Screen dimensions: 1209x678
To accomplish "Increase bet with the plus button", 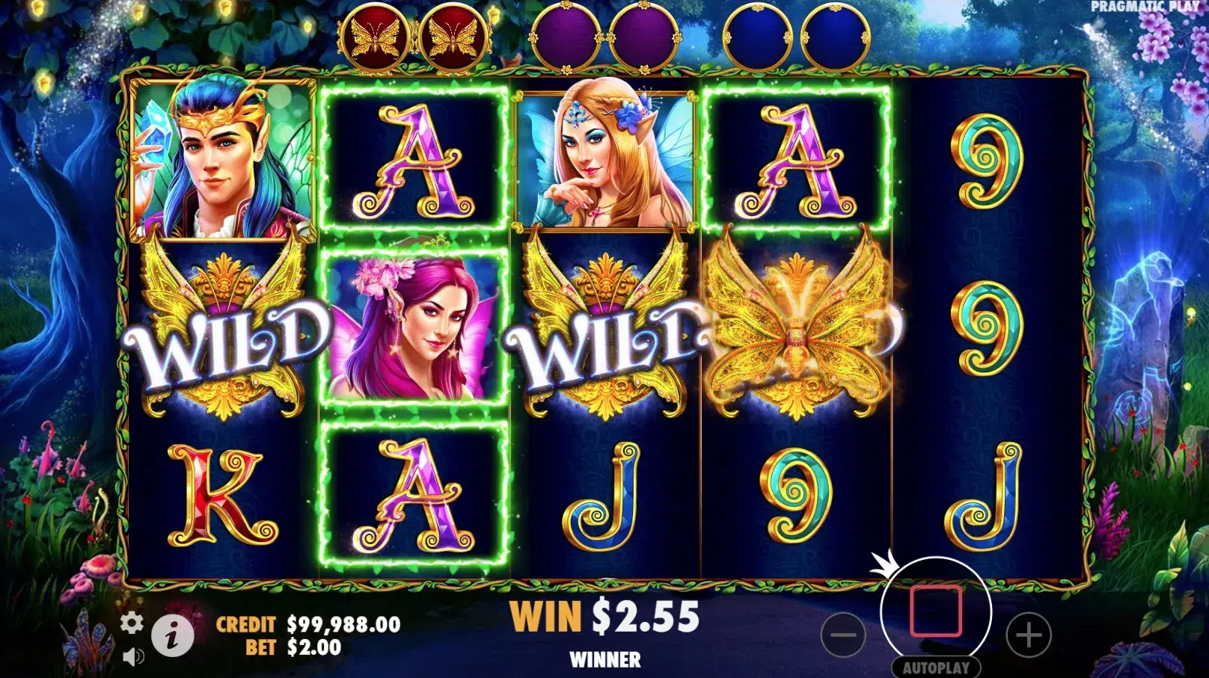I will 1029,635.
